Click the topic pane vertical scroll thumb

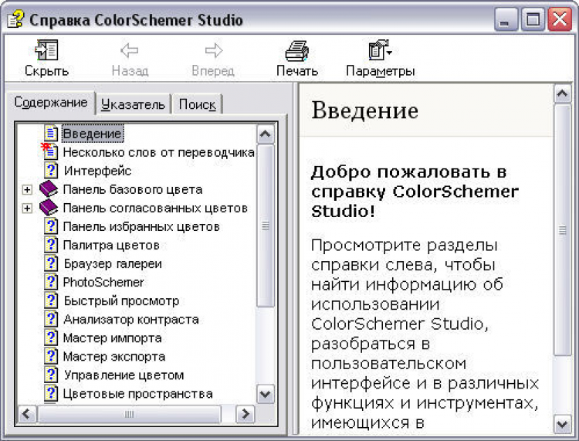(562, 229)
